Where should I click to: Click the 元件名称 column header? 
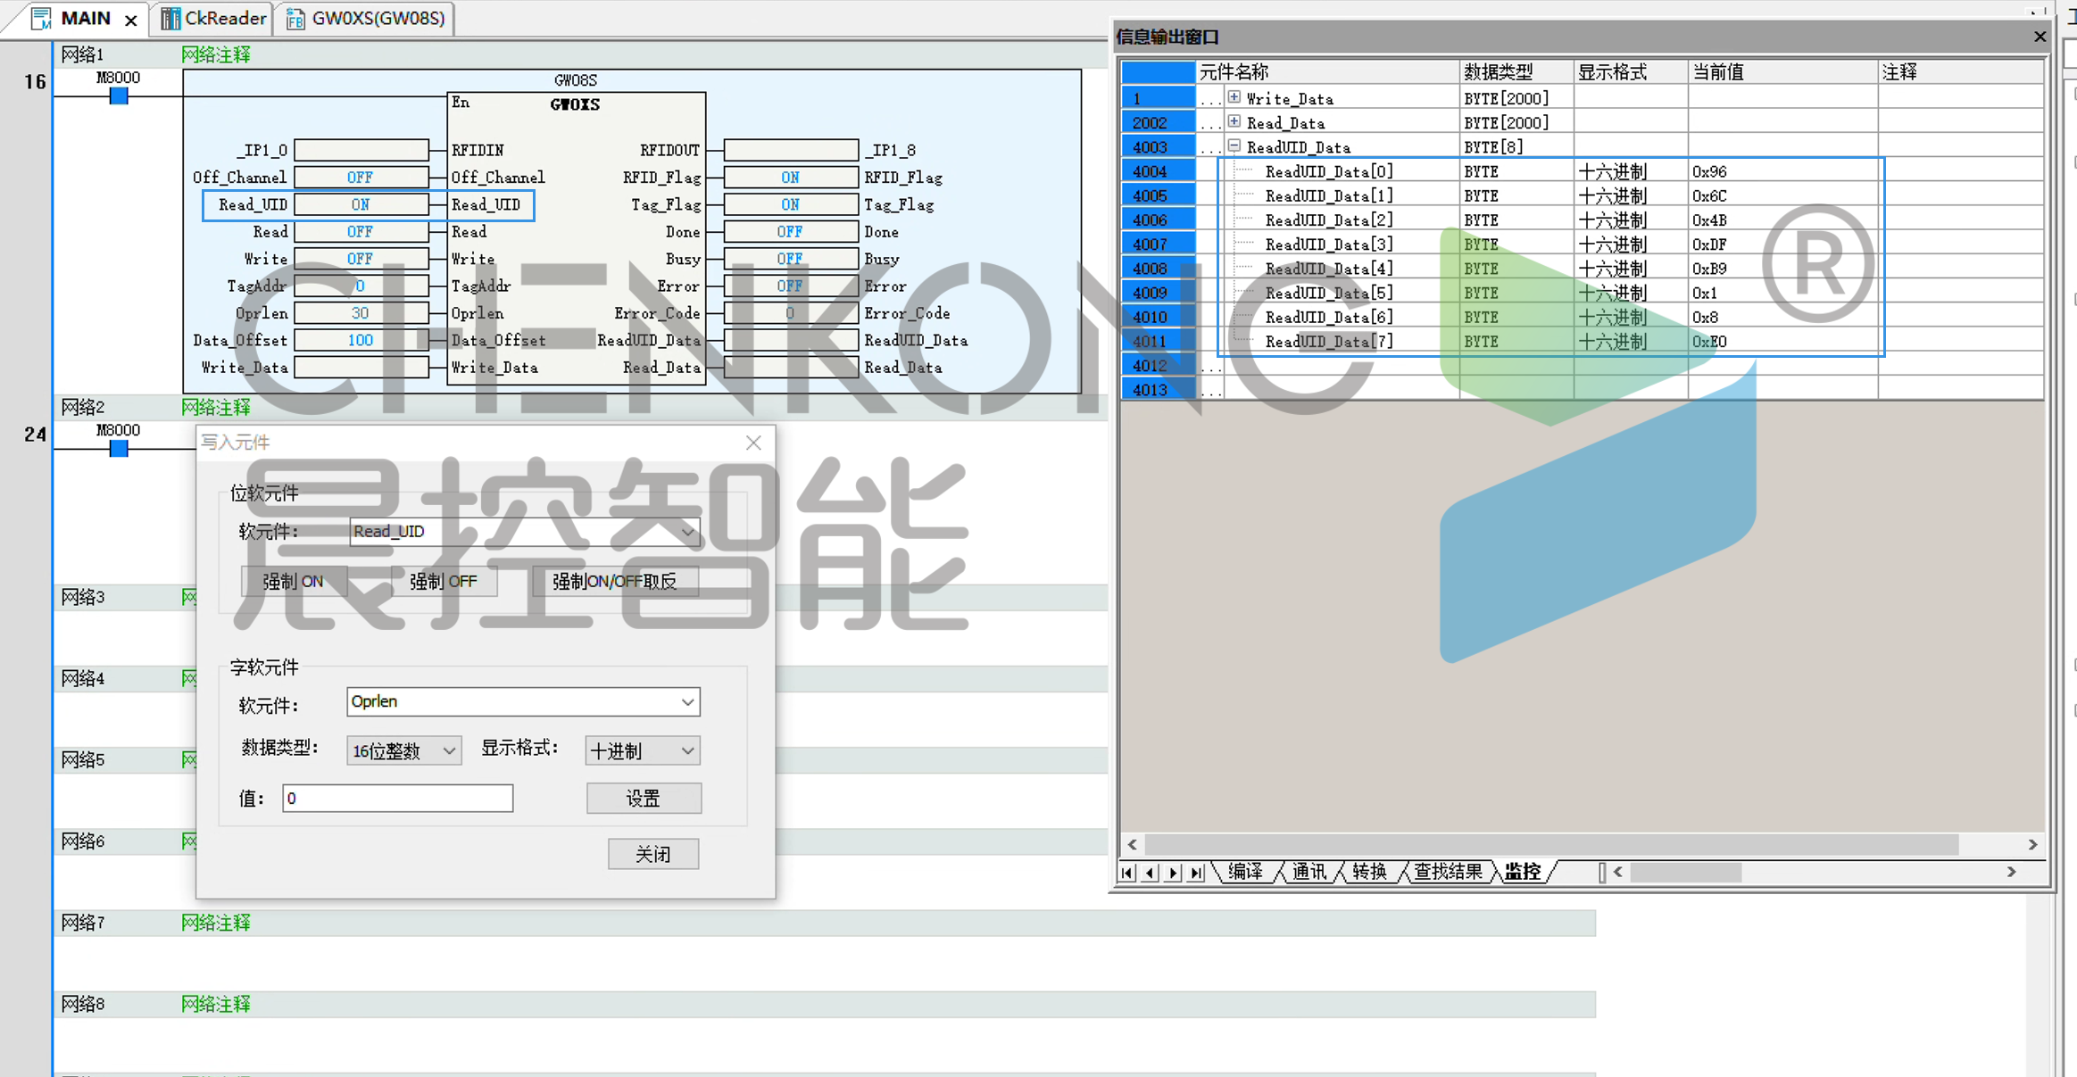(1326, 72)
